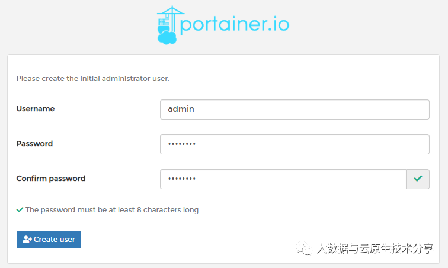448x268 pixels.
Task: Click the 大数据与云原生技术分享 watermark text
Action: [x=375, y=248]
